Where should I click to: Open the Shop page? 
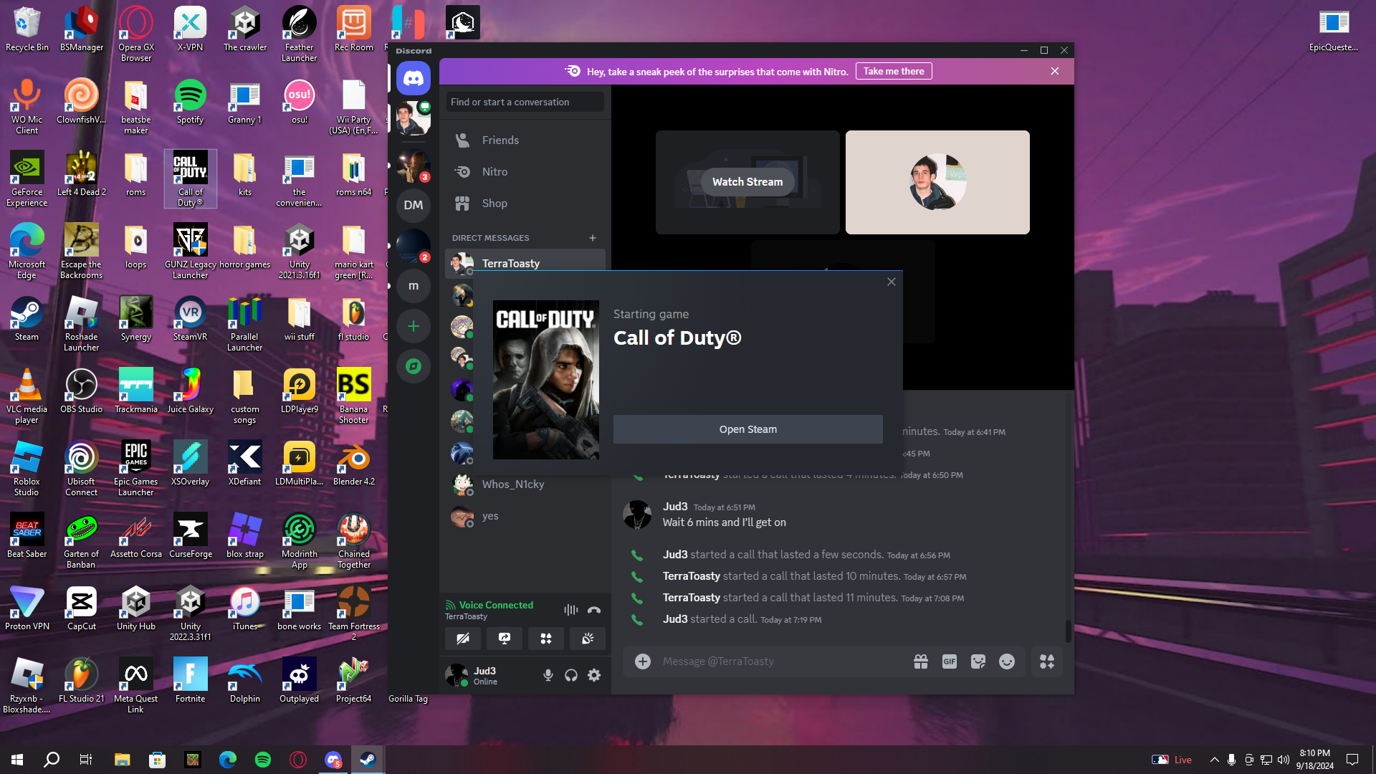(494, 204)
